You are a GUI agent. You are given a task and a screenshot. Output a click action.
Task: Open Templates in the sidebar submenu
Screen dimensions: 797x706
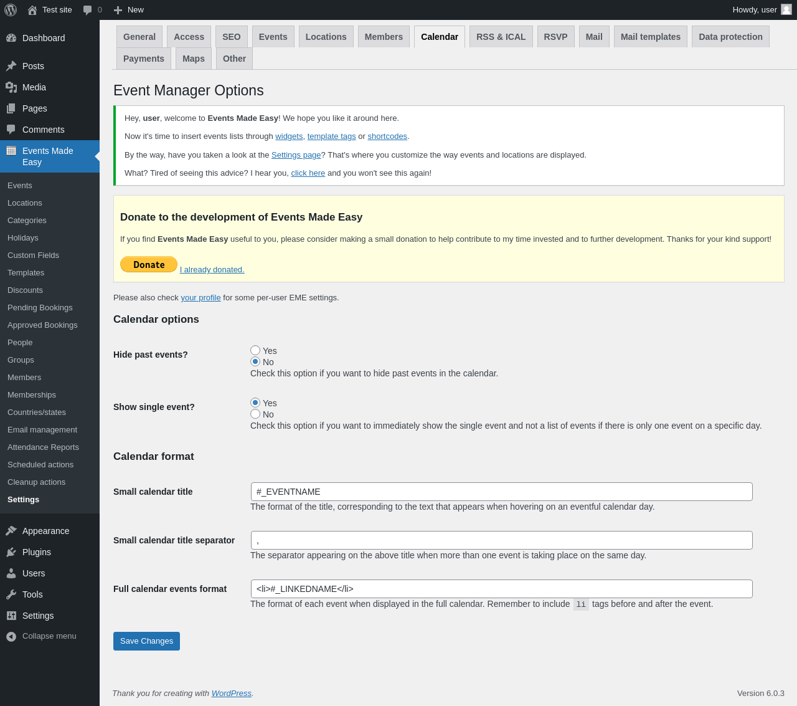point(26,273)
